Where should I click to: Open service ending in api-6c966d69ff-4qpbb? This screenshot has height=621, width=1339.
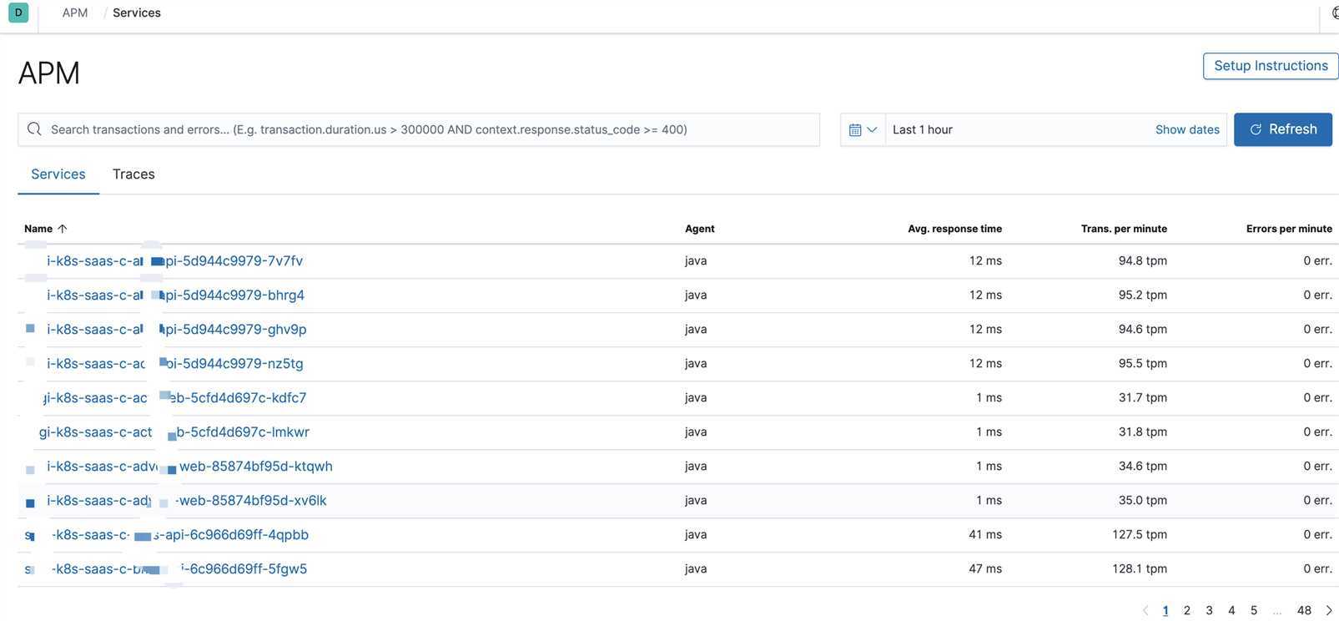pos(167,535)
